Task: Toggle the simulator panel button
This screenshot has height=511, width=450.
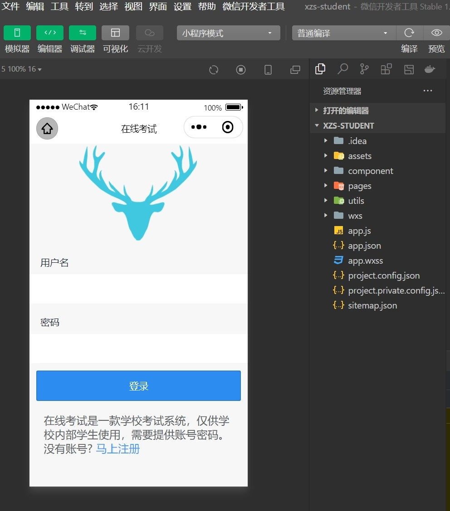Action: pyautogui.click(x=17, y=33)
